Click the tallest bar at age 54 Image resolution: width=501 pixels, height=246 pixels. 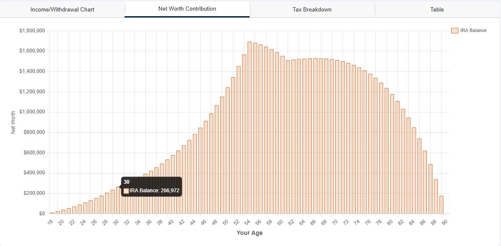click(x=250, y=127)
